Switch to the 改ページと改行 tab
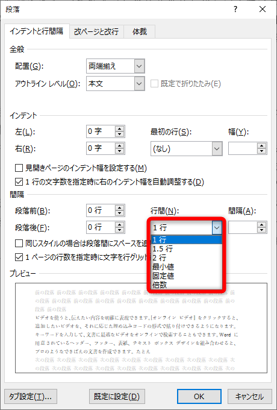The image size is (277, 410). [x=96, y=31]
